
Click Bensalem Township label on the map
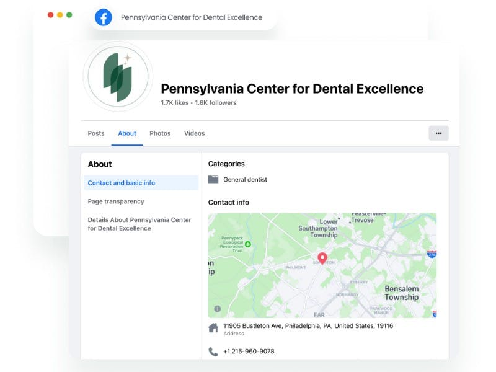pyautogui.click(x=401, y=293)
